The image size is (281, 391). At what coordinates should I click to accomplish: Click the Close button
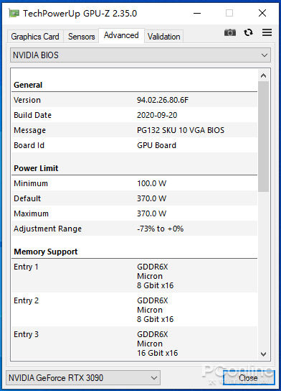[x=249, y=377]
